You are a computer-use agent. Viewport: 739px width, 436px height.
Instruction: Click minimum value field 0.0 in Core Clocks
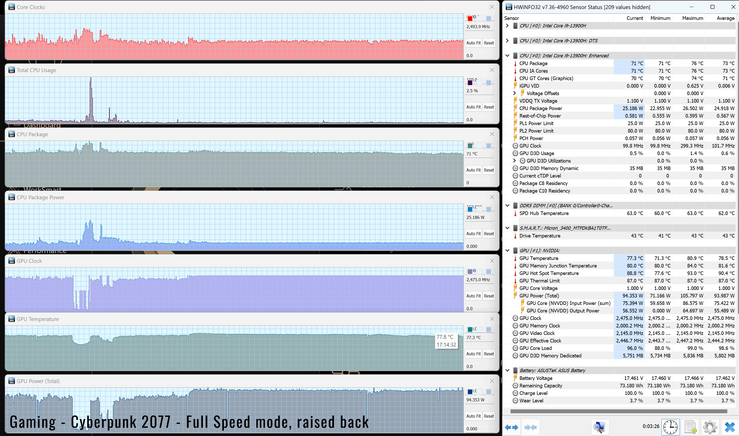coord(480,56)
